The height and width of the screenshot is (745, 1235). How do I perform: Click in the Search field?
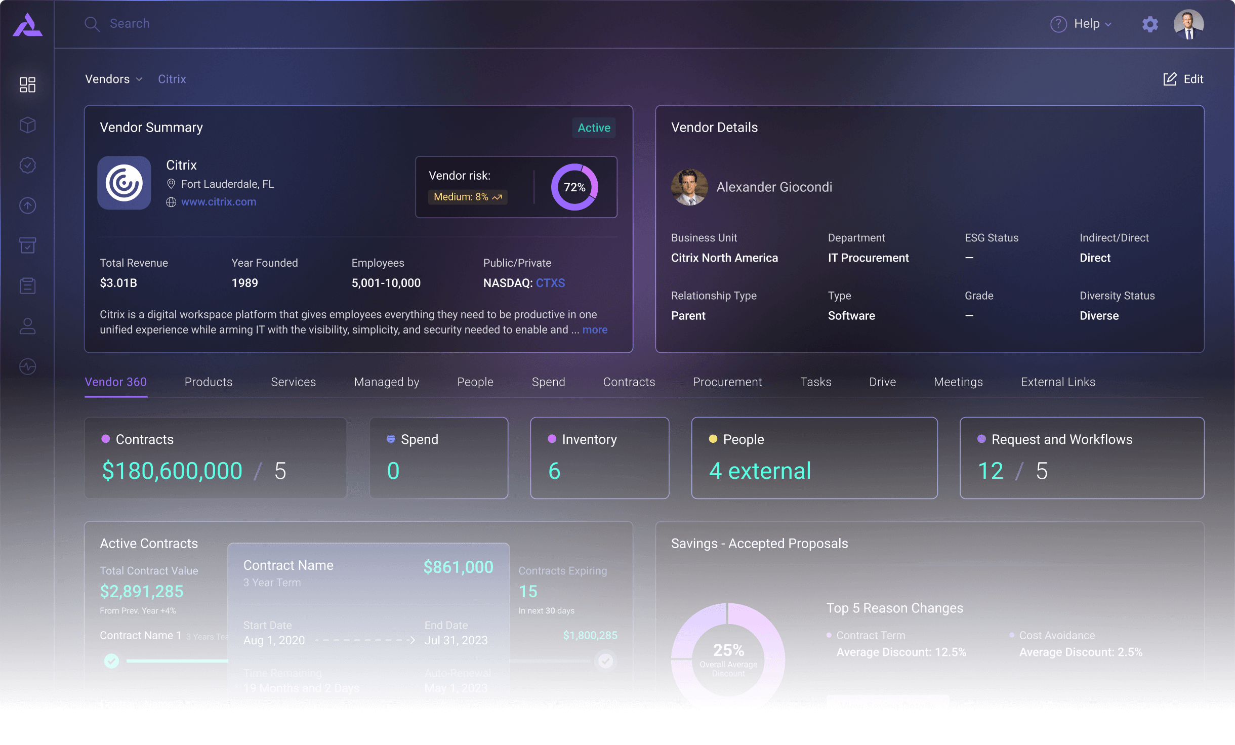[130, 24]
